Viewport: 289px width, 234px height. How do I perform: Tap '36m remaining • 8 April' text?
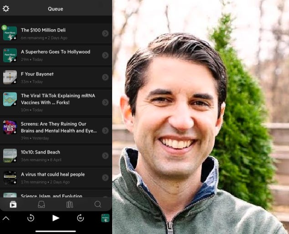coord(41,160)
